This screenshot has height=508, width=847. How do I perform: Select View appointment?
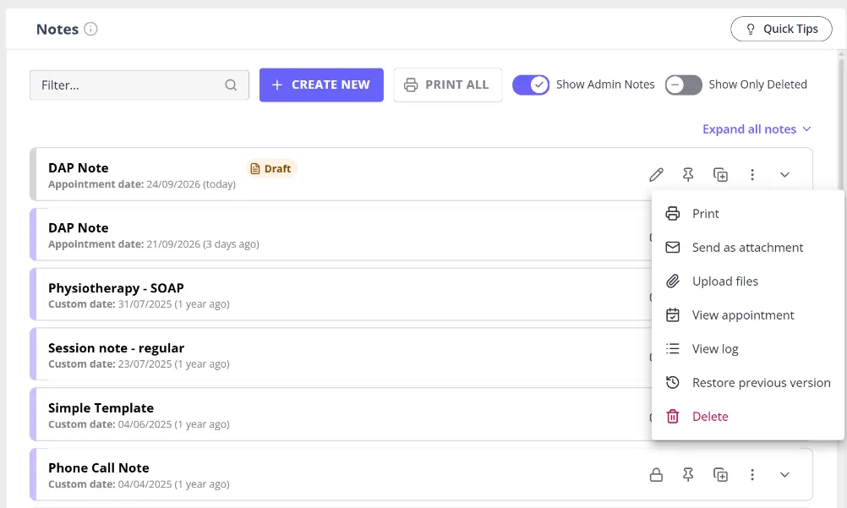click(x=747, y=315)
